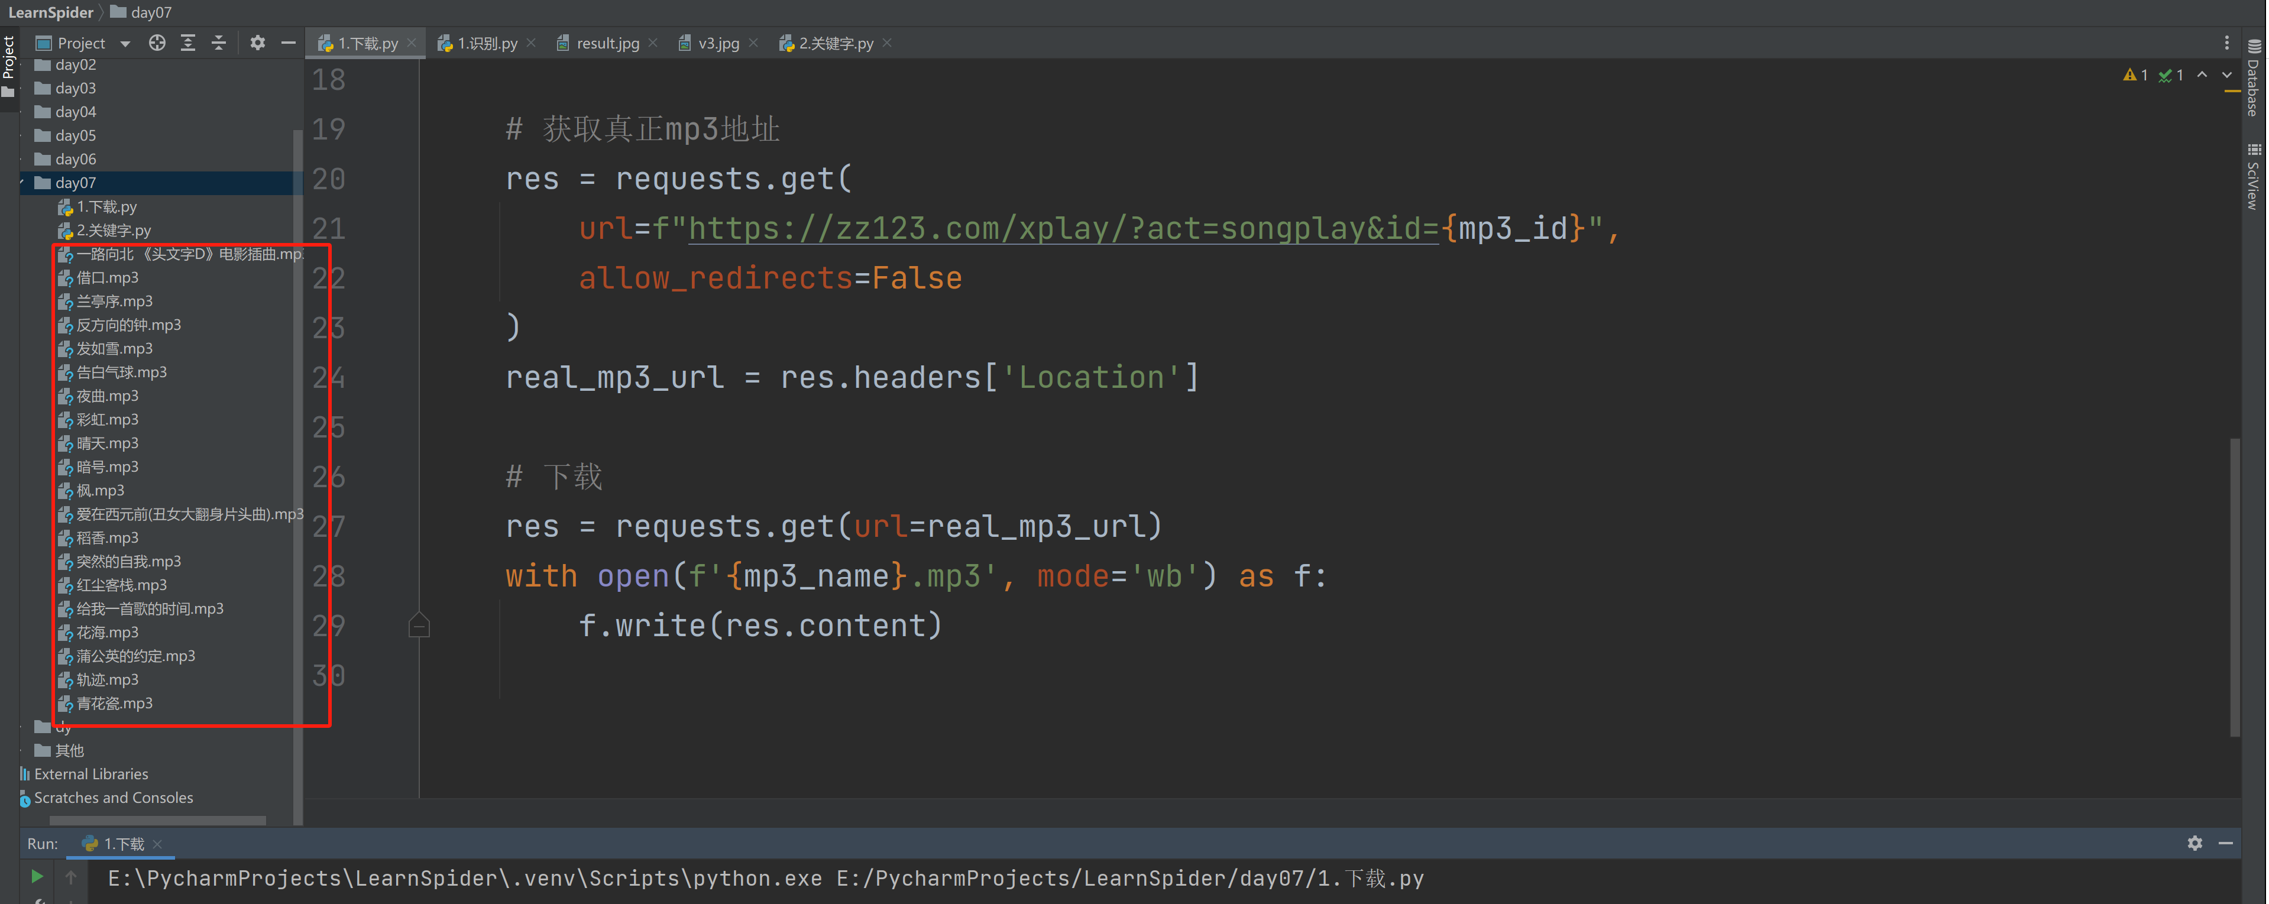Open Scratches and Consoles node
This screenshot has width=2269, height=904.
pyautogui.click(x=106, y=798)
